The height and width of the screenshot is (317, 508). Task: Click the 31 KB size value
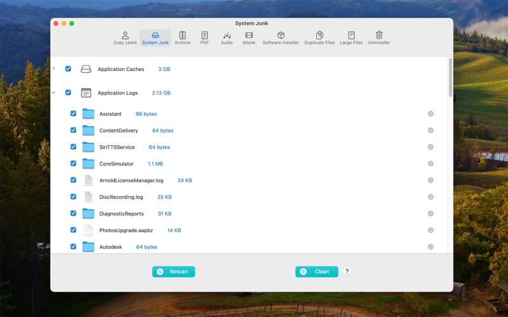pos(164,214)
